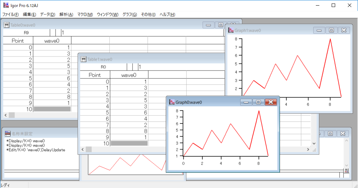Viewport: 358px width, 188px height.
Task: Click the right scroll arrow in Table1
Action: click(308, 149)
